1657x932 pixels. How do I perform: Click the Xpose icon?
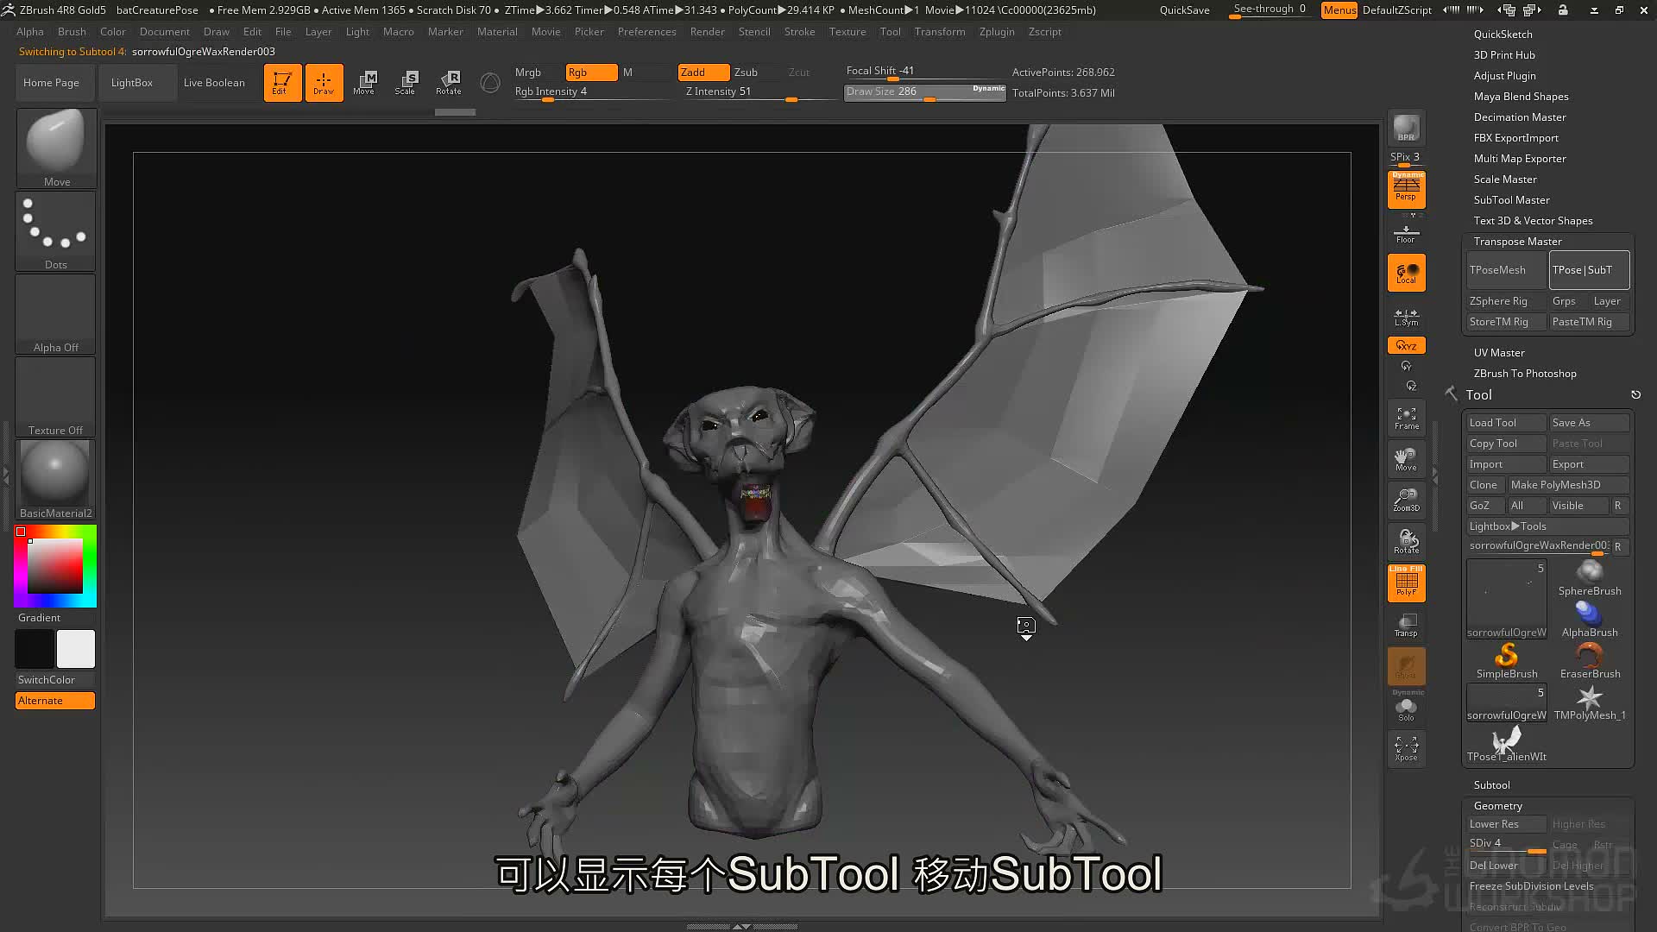click(x=1406, y=747)
